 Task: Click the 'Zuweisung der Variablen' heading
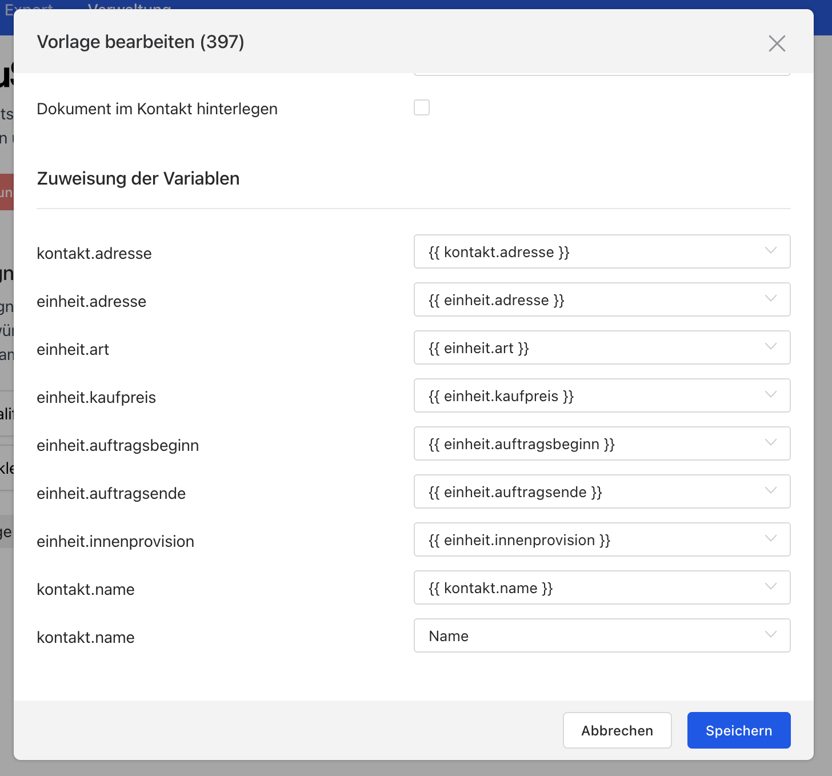click(138, 178)
